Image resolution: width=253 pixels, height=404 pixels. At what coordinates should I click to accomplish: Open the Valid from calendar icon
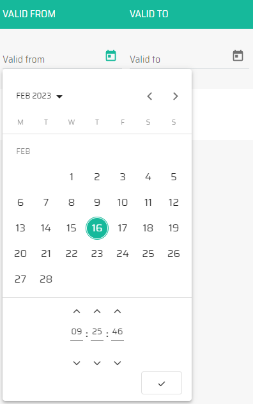point(111,56)
